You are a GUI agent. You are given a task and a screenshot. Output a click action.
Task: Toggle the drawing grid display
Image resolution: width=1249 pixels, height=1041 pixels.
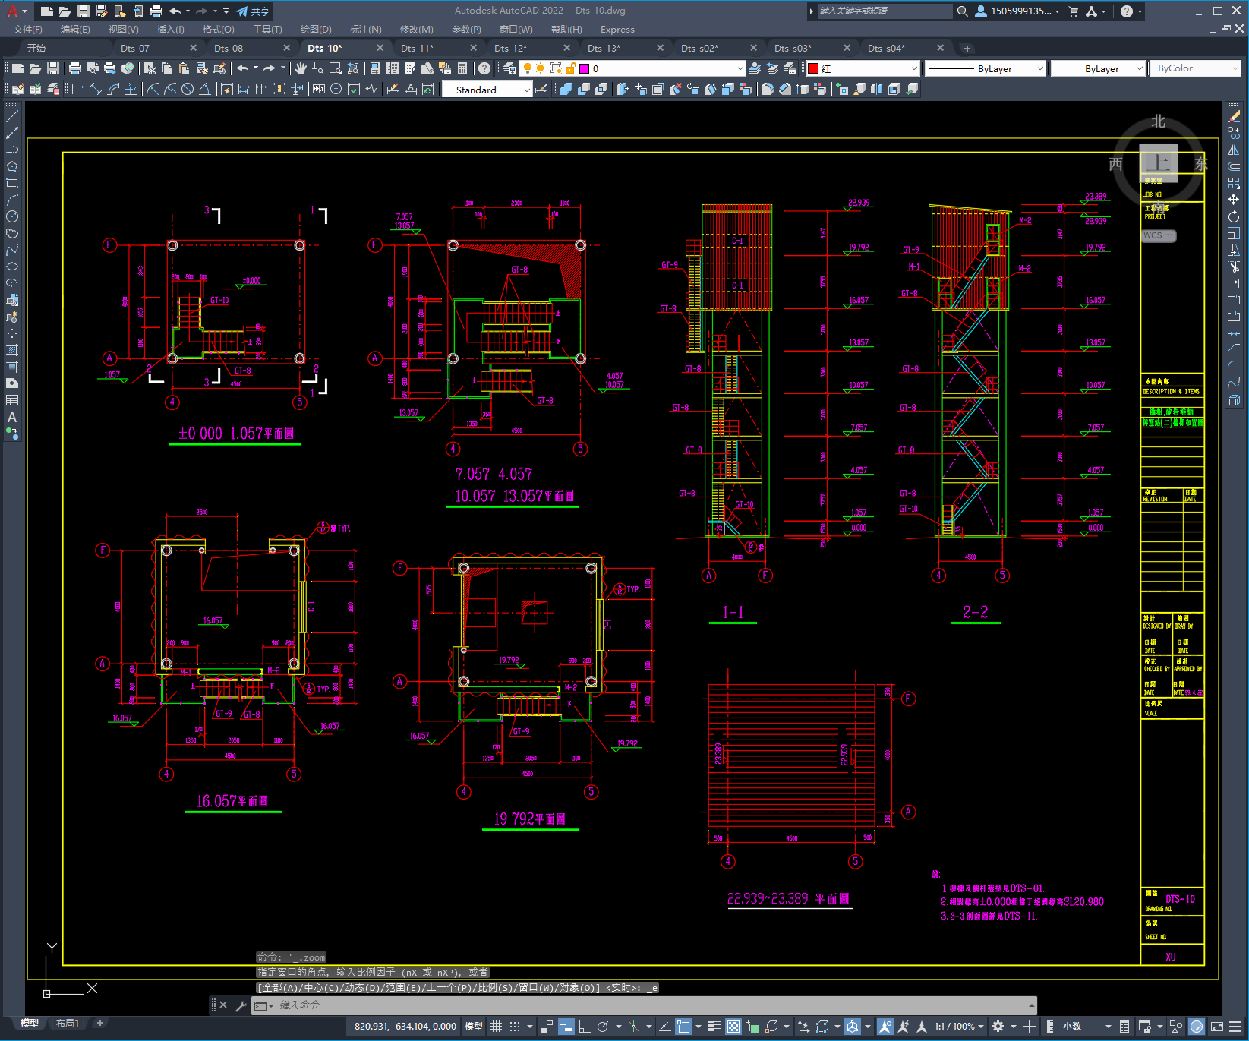tap(497, 1027)
